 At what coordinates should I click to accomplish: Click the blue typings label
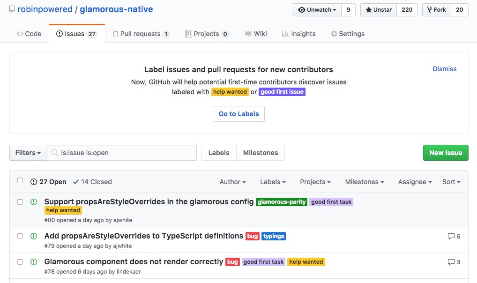[x=274, y=236]
